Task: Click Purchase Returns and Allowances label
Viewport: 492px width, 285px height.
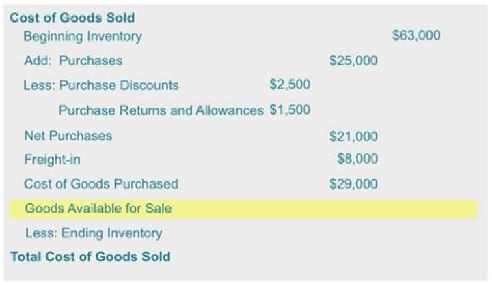Action: tap(161, 110)
